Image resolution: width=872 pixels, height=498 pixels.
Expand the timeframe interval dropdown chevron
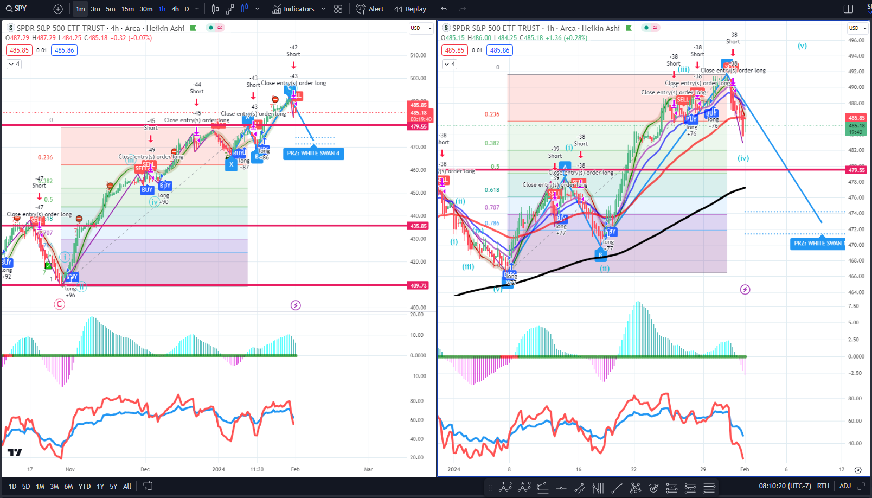point(197,9)
